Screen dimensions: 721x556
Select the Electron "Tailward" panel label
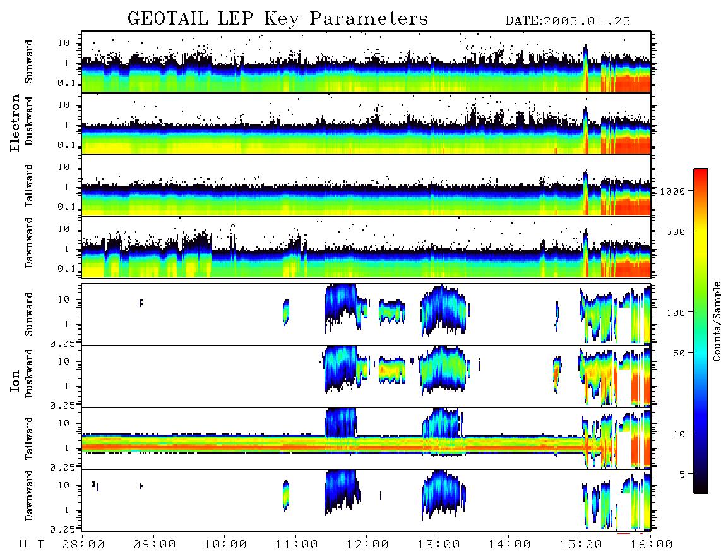coord(29,186)
